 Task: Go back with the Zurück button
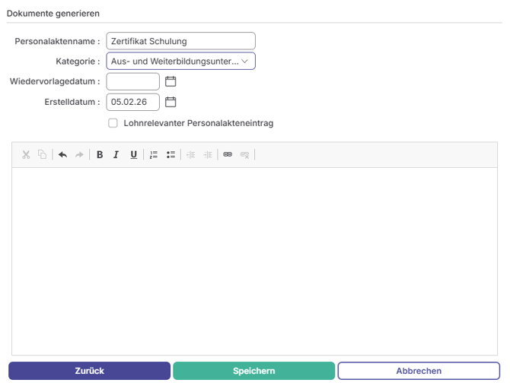[x=89, y=371]
